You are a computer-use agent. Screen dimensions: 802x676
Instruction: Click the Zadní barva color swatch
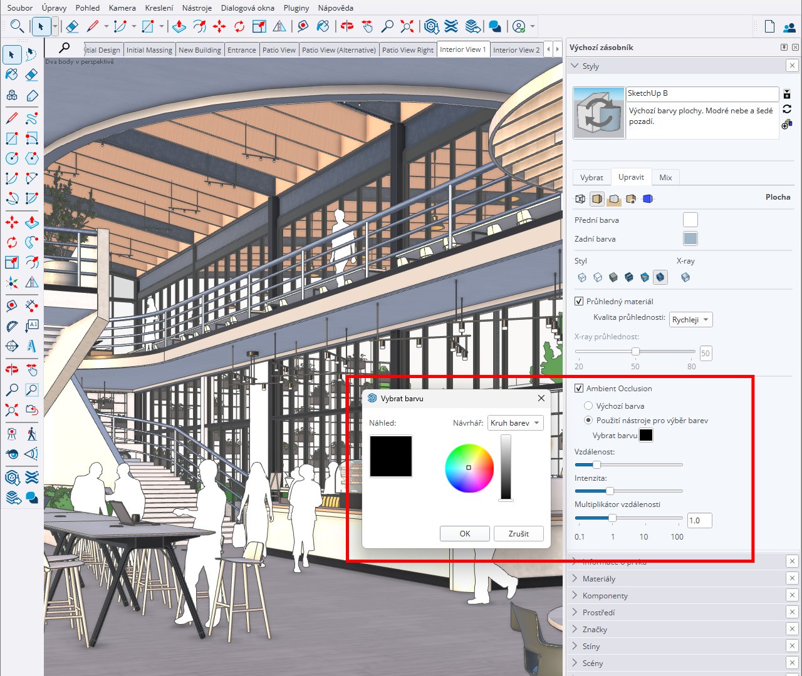(690, 238)
